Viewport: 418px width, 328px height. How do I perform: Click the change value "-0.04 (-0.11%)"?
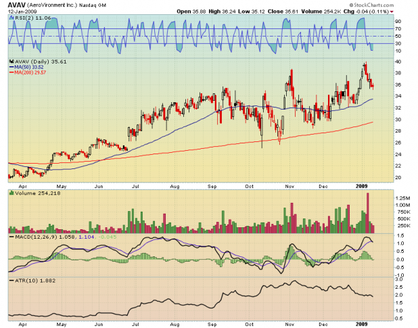coord(372,11)
